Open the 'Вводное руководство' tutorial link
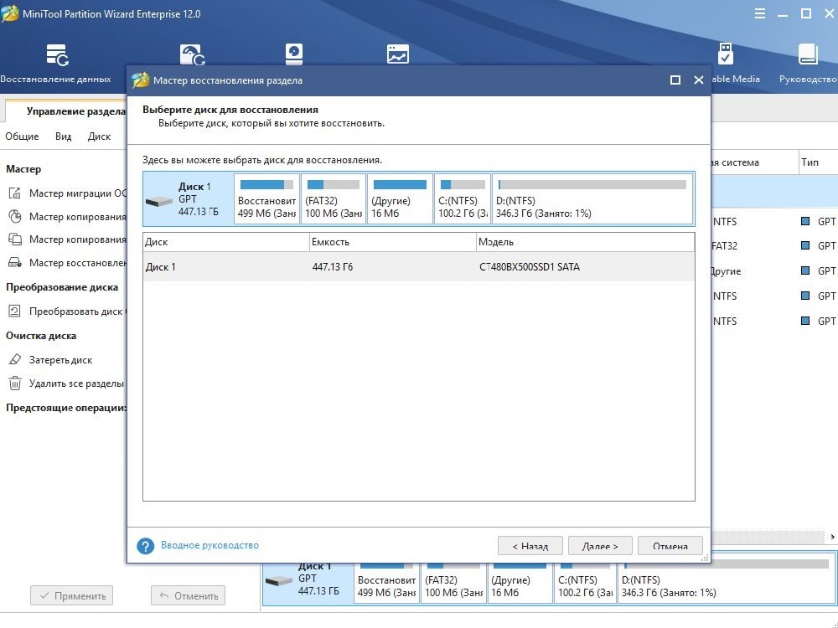 coord(209,545)
